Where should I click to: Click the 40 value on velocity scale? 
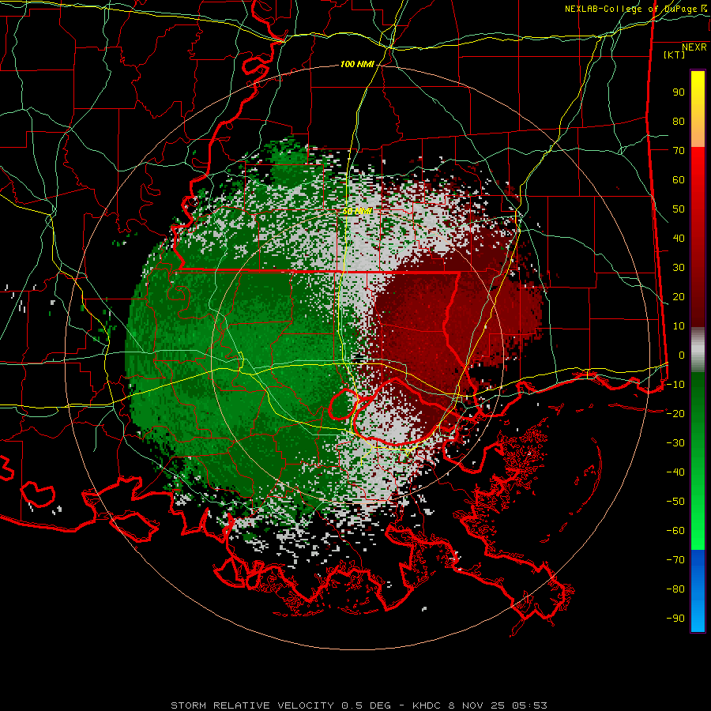click(x=679, y=238)
